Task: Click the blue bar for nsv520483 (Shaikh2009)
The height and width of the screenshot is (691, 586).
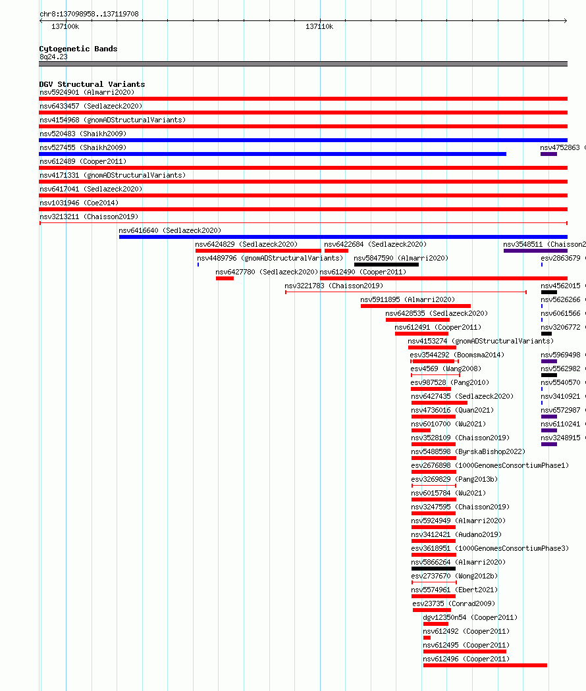Action: tap(303, 140)
